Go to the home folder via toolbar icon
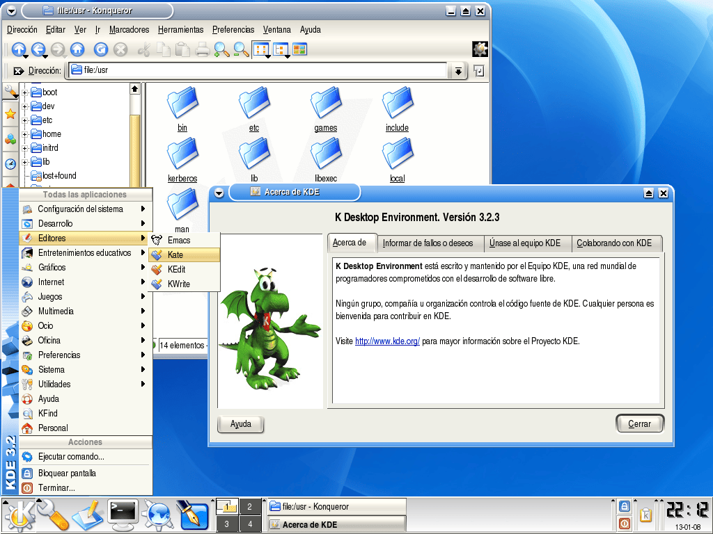 [77, 49]
